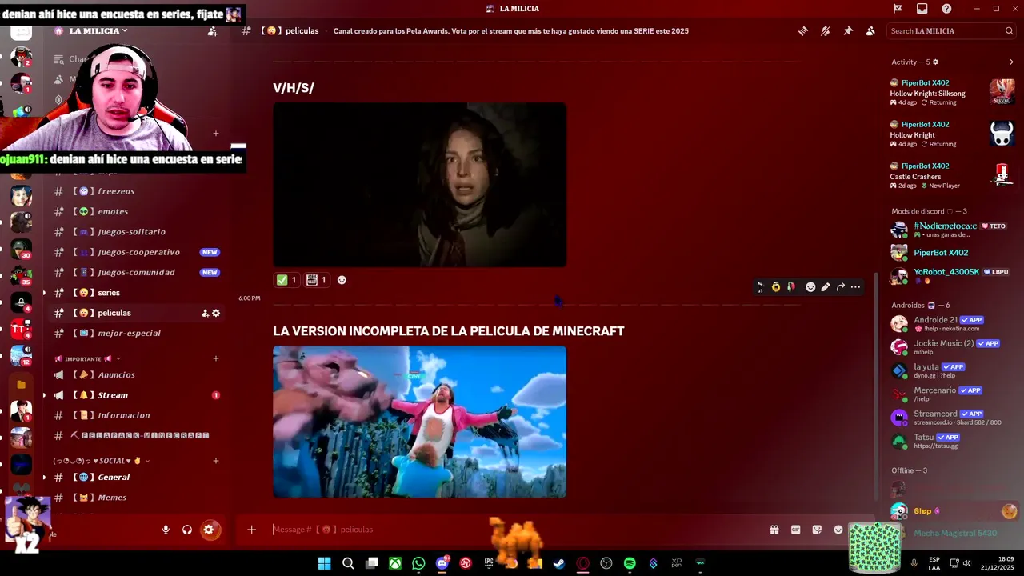Mute microphone in user panel
The height and width of the screenshot is (576, 1024).
(166, 530)
